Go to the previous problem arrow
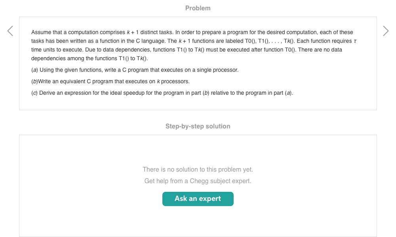This screenshot has height=237, width=396. tap(10, 31)
